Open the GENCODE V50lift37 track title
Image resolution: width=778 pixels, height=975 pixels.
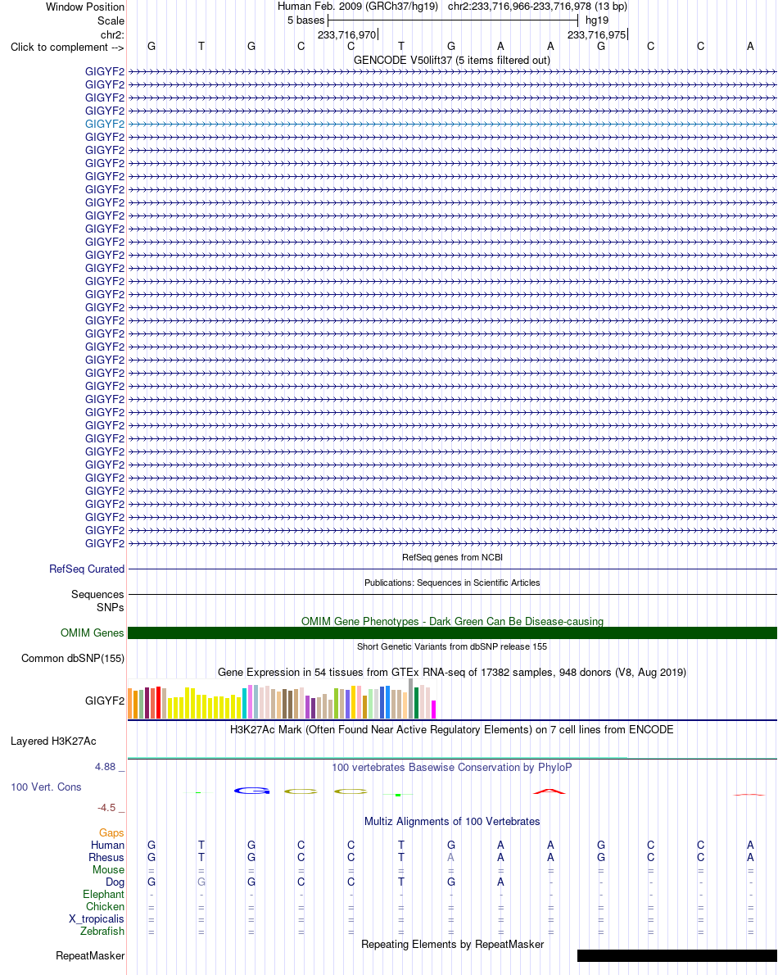coord(452,61)
